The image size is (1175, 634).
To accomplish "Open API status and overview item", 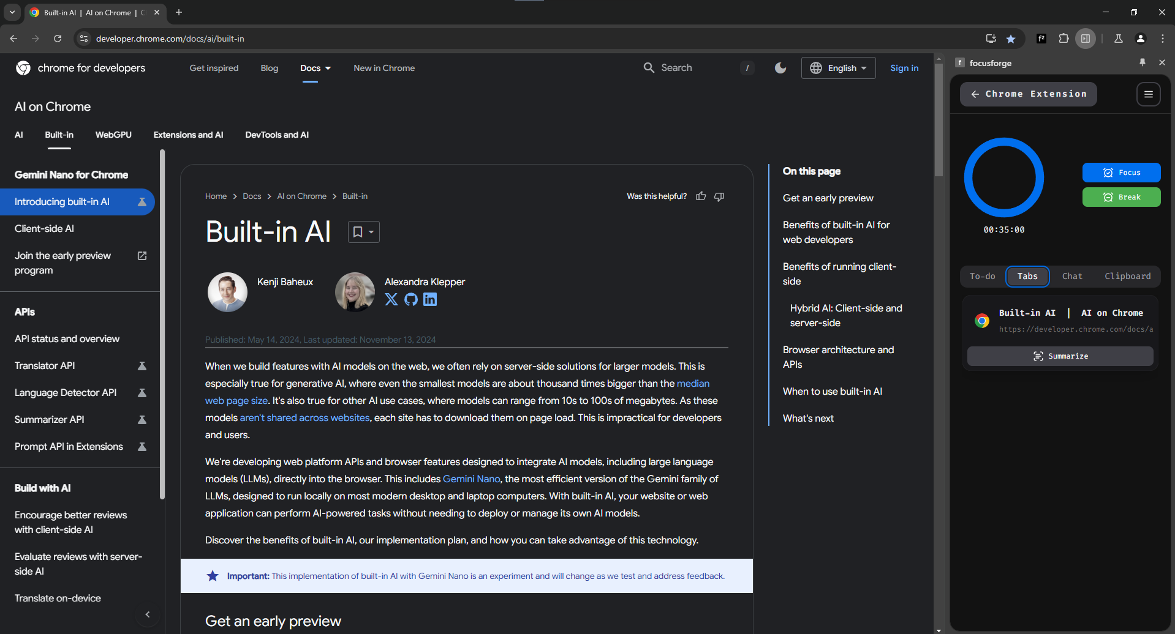I will point(67,339).
